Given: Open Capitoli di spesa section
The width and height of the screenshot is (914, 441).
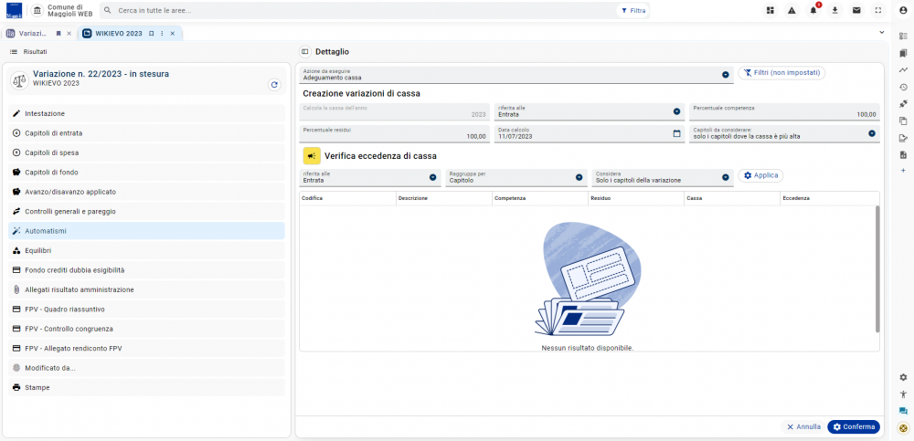Looking at the screenshot, I should [146, 152].
